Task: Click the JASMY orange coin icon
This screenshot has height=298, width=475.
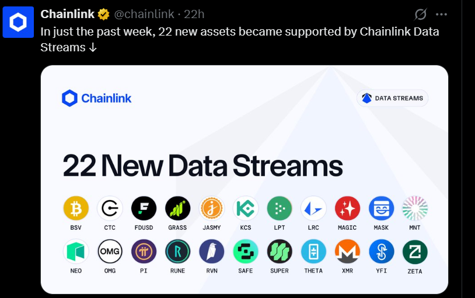Action: [212, 208]
